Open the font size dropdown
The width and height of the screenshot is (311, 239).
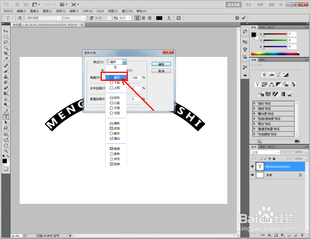[110, 18]
